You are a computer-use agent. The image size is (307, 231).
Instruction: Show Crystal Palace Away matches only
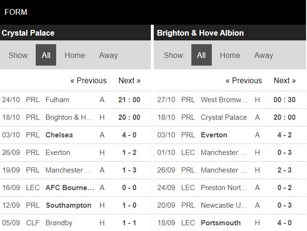109,55
